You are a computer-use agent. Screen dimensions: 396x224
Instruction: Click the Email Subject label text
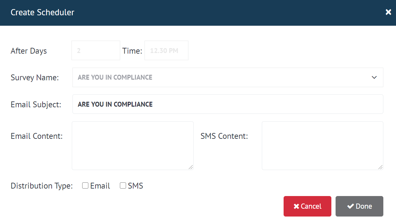[36, 105]
